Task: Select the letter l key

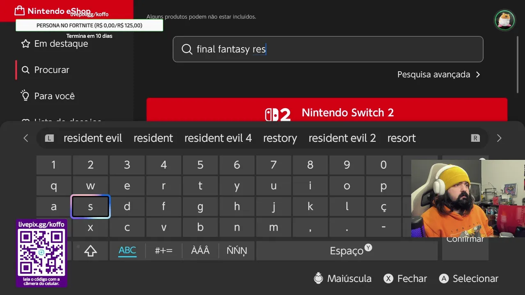Action: tap(347, 207)
